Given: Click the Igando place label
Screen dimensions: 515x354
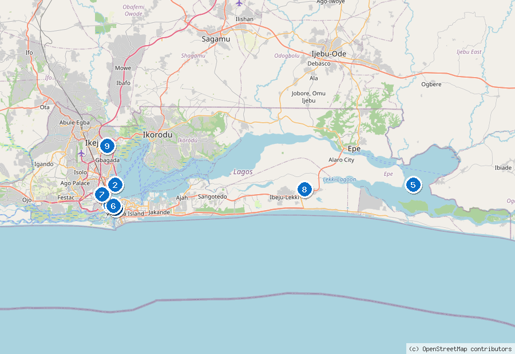Looking at the screenshot, I should pyautogui.click(x=43, y=164).
